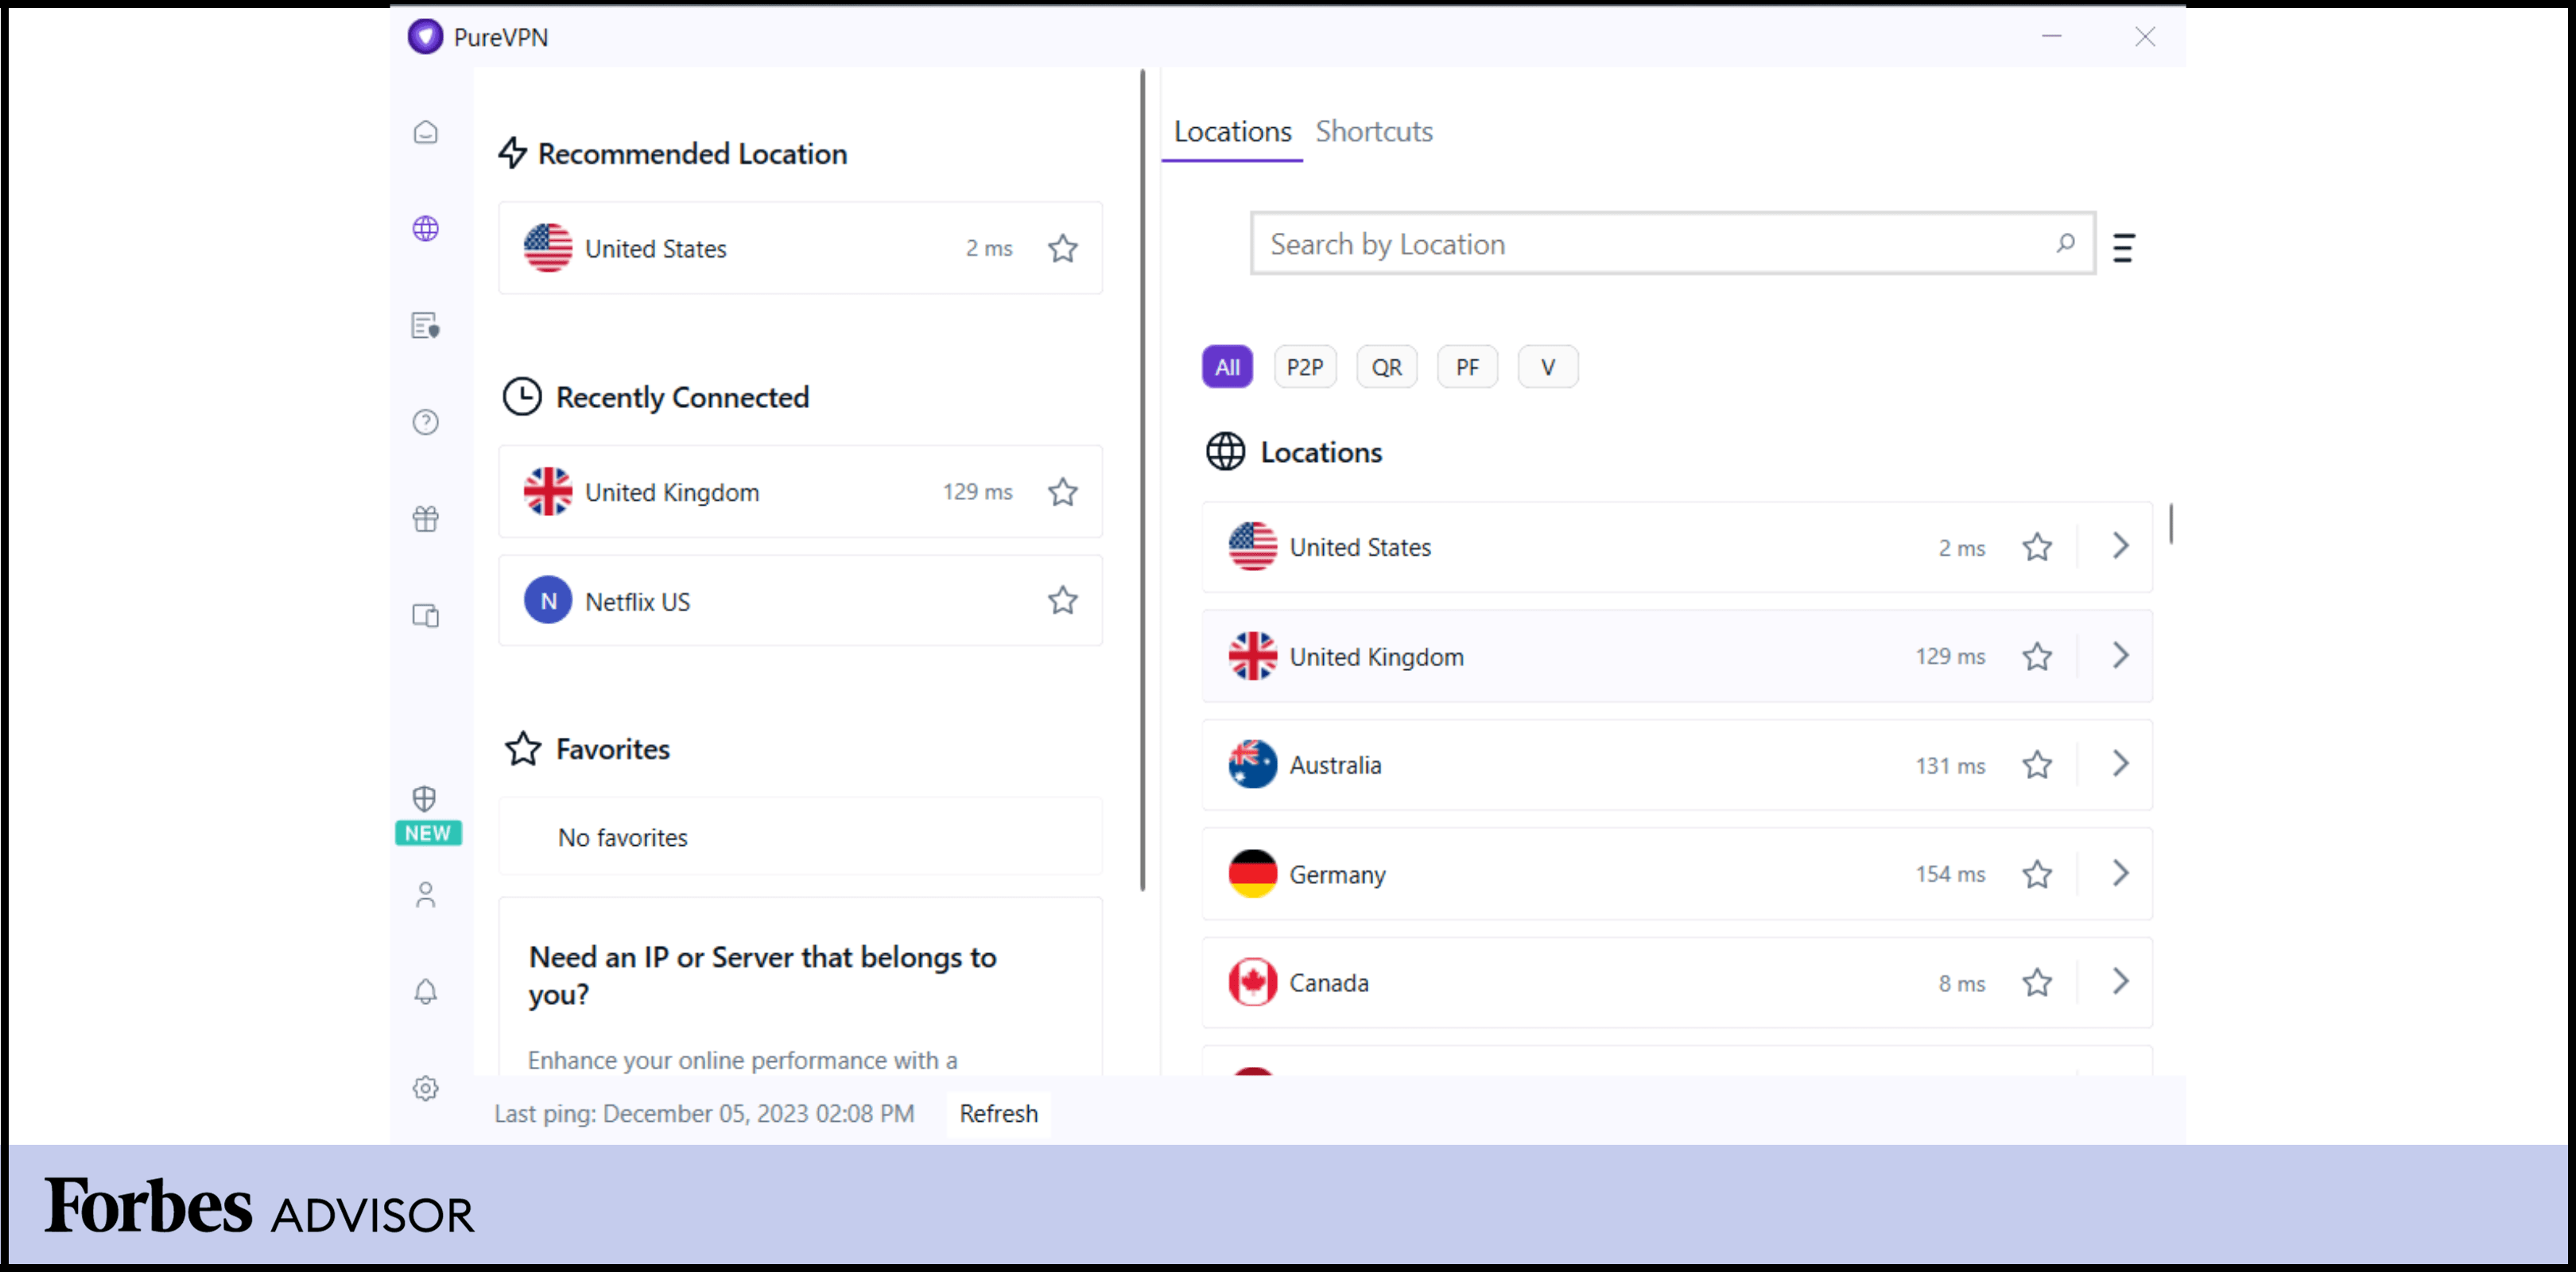Select the globe Locations icon in sidebar

(426, 228)
